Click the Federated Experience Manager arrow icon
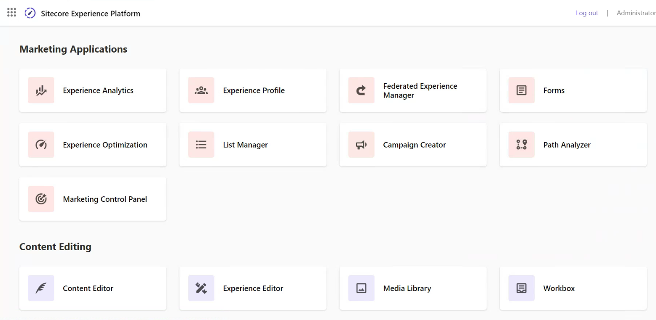Image resolution: width=656 pixels, height=320 pixels. pos(361,90)
